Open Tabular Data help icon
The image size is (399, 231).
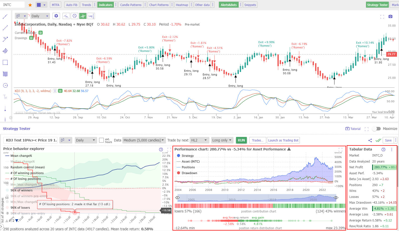(x=383, y=149)
